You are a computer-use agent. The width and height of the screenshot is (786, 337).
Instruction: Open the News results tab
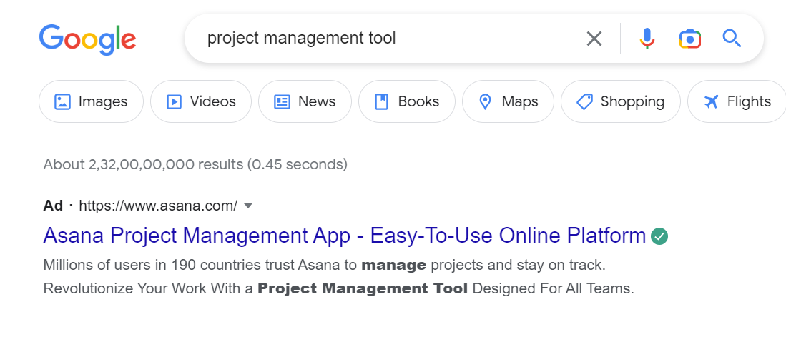point(305,101)
